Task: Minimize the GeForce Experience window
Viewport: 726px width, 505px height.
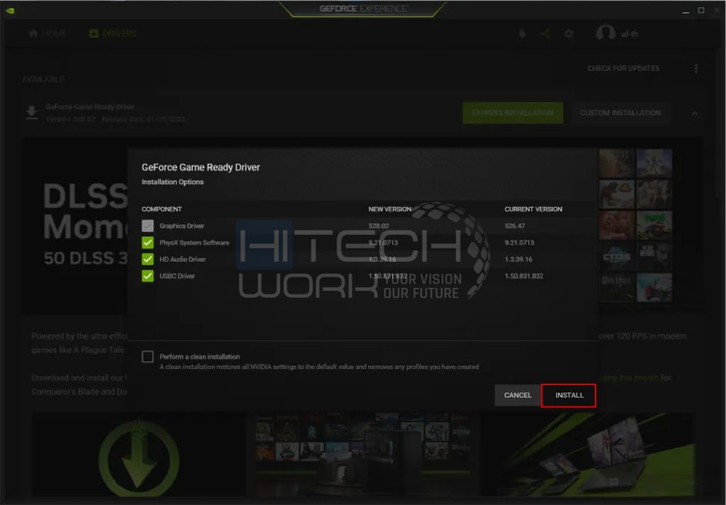Action: 686,11
